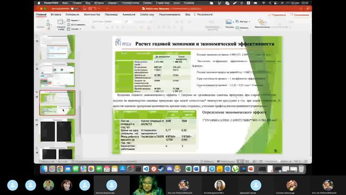This screenshot has height=195, width=346.
Task: Open Calendar from the Dock
Action: (107, 169)
